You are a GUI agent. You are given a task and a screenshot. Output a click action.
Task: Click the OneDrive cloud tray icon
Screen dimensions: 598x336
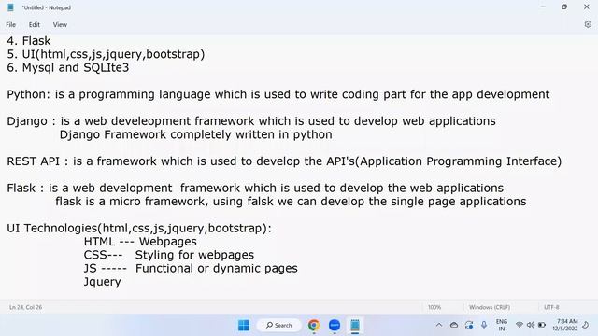pos(454,326)
